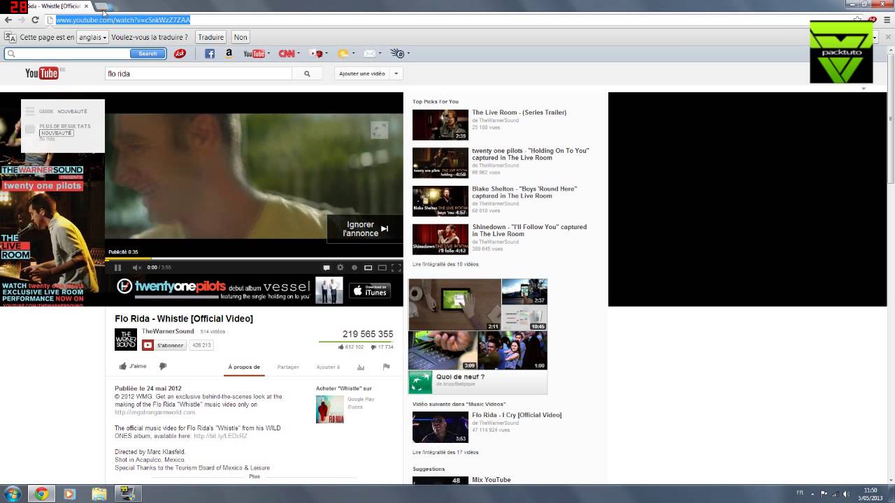Open the GUIDE menu icon overlay

(x=30, y=112)
